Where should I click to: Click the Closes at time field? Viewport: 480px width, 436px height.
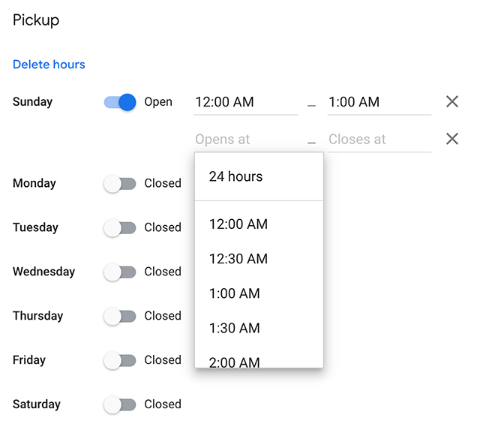click(379, 140)
